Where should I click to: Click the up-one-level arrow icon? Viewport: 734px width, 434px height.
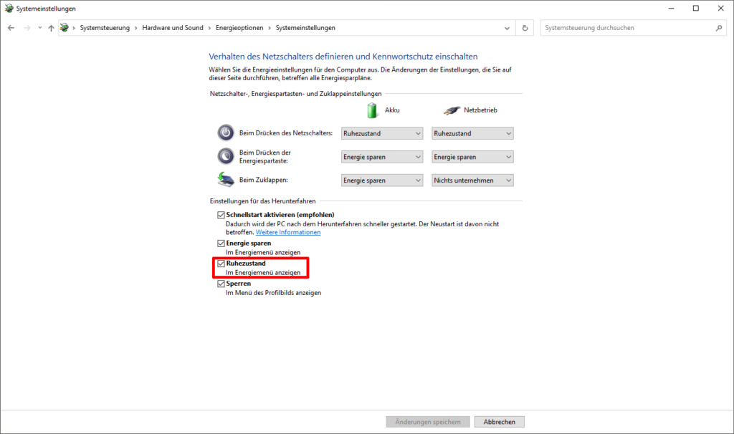(51, 28)
